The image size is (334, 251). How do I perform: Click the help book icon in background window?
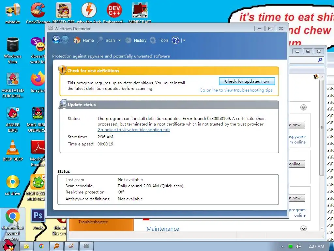coord(316,76)
